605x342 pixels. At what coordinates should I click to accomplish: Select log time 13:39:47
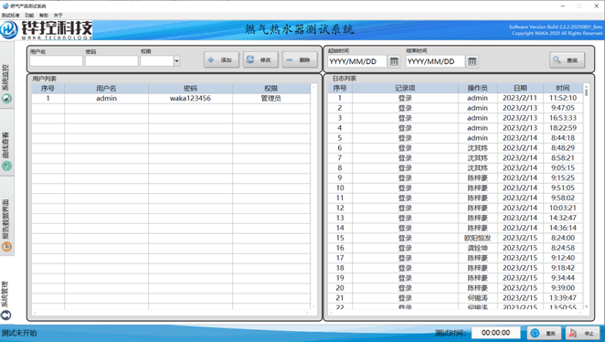(563, 298)
